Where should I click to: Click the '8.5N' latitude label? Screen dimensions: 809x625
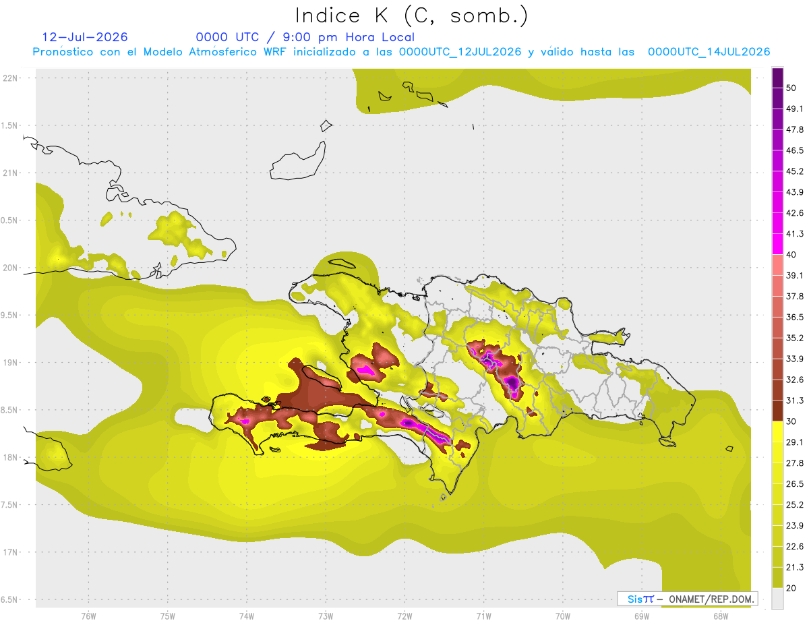(x=10, y=410)
